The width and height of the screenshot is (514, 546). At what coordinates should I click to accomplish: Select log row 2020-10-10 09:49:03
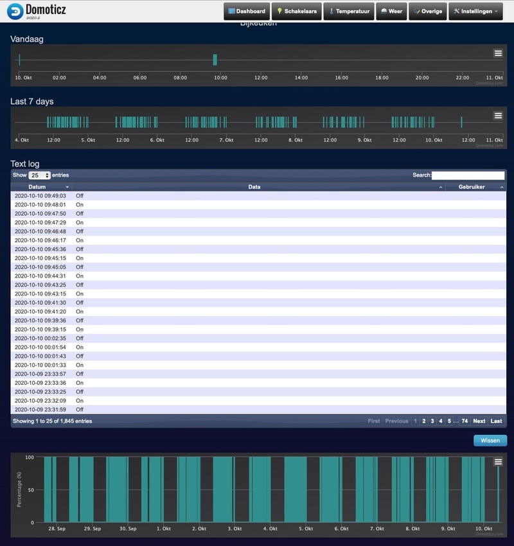tap(258, 196)
